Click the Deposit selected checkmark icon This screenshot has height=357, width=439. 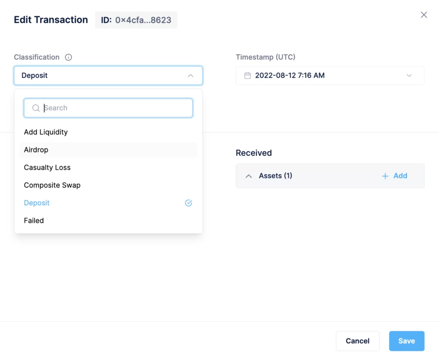(x=189, y=203)
